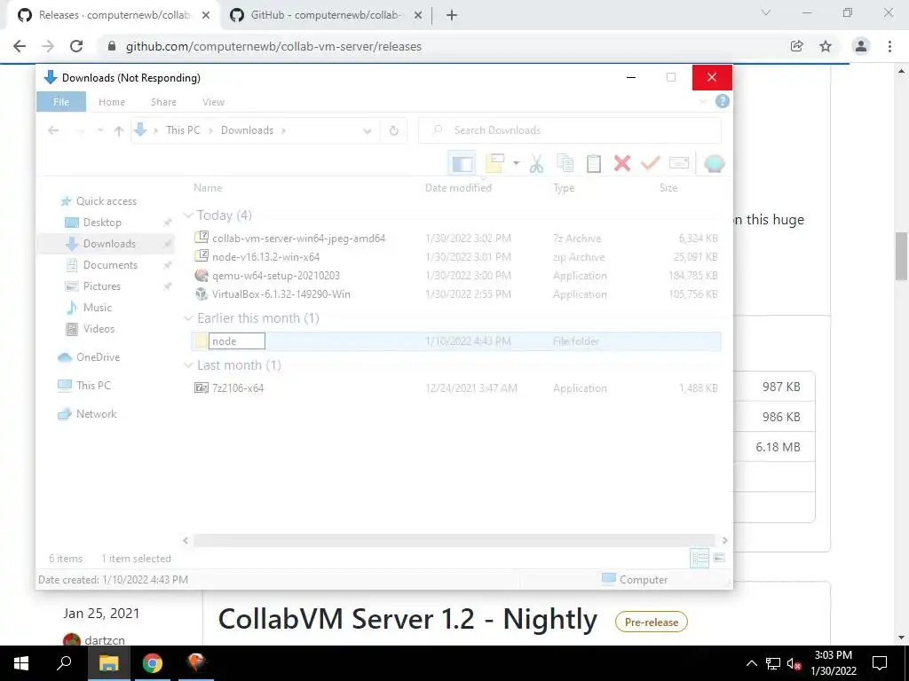909x681 pixels.
Task: Click the lock icon in the address bar
Action: [x=112, y=46]
